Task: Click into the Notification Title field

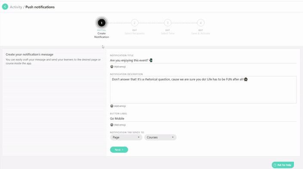Action: [203, 60]
